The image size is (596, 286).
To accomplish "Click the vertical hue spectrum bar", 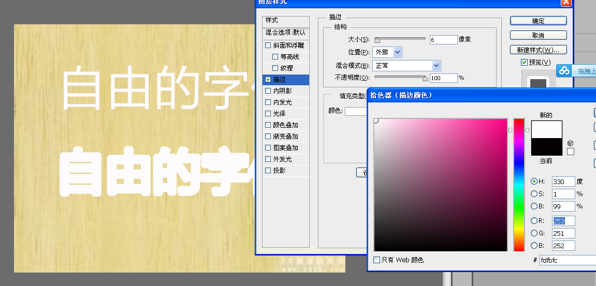I will [519, 185].
